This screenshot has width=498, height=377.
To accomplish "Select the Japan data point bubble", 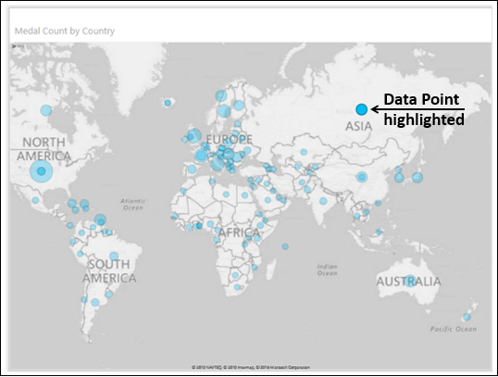I will click(x=417, y=177).
